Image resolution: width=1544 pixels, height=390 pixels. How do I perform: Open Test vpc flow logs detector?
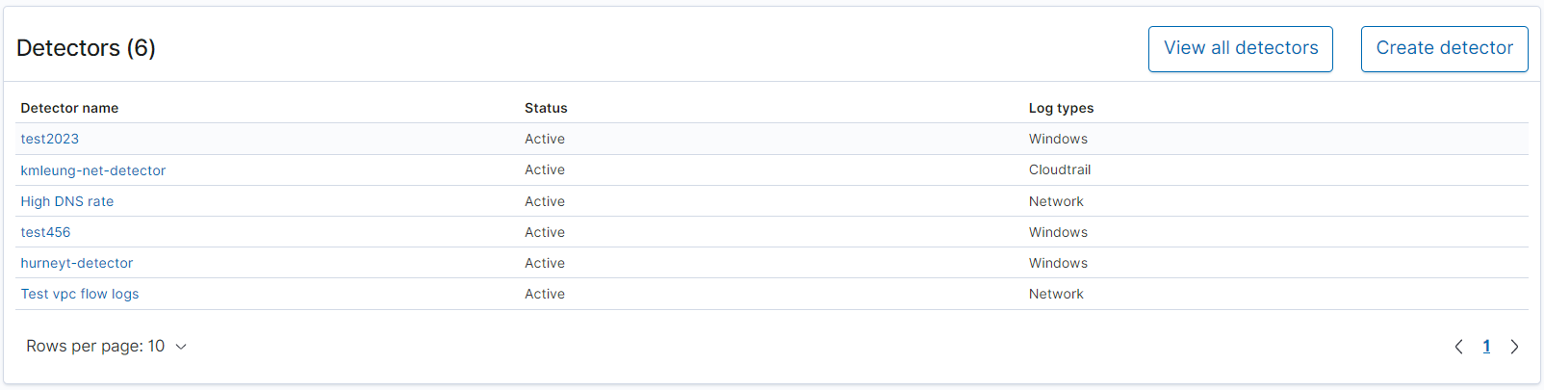80,294
